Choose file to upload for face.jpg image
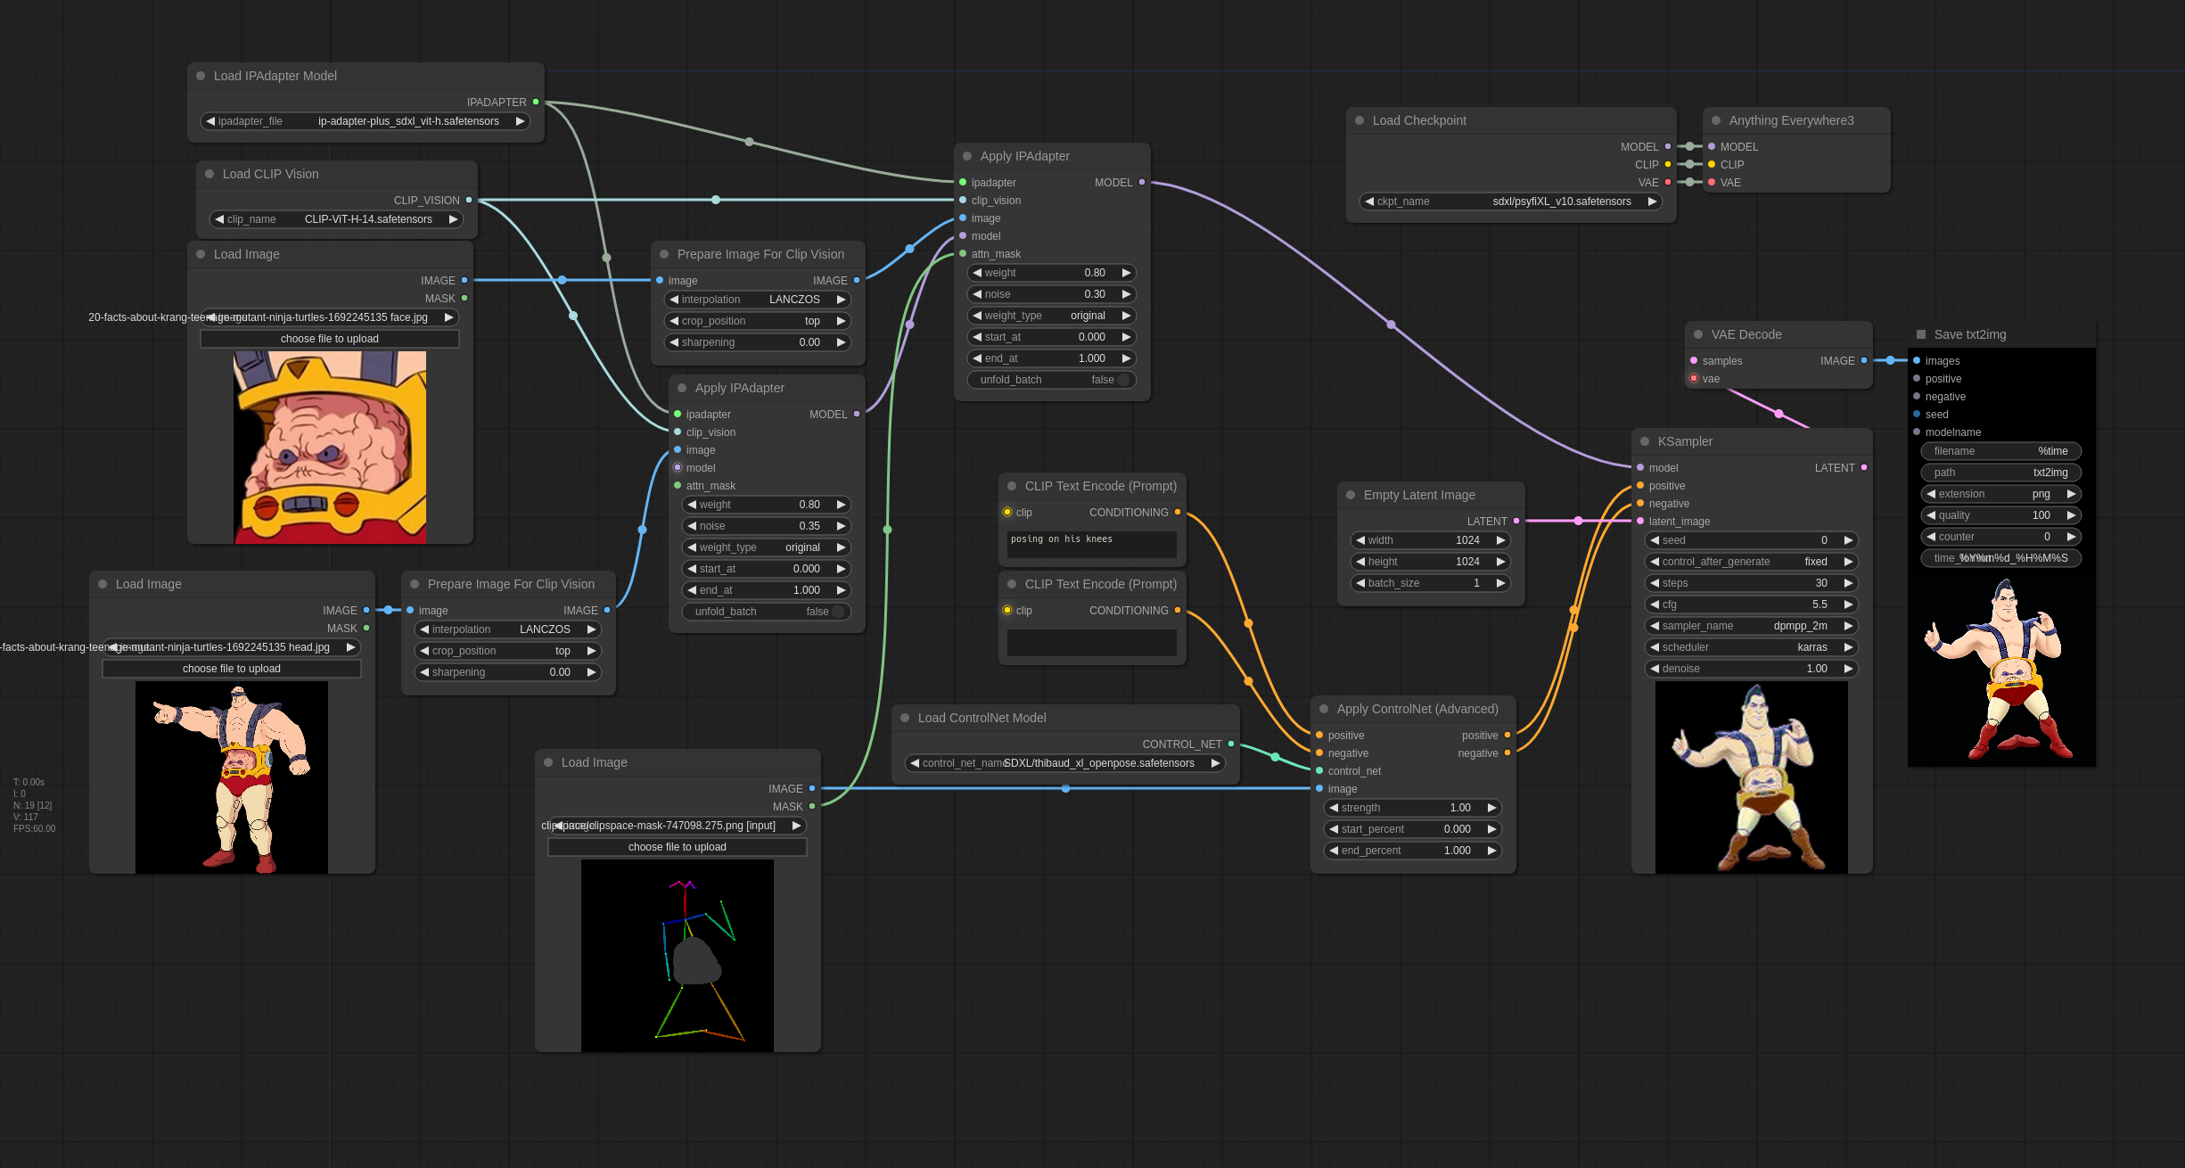The width and height of the screenshot is (2185, 1168). click(x=330, y=339)
